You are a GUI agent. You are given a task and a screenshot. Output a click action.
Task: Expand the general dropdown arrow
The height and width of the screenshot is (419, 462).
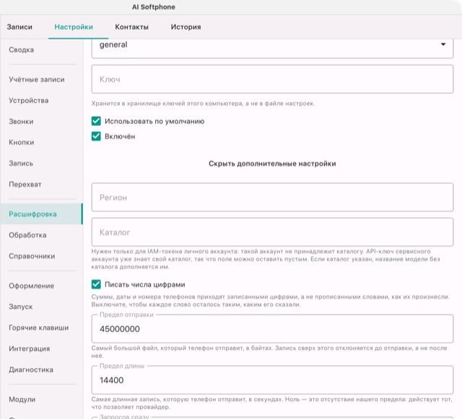443,45
